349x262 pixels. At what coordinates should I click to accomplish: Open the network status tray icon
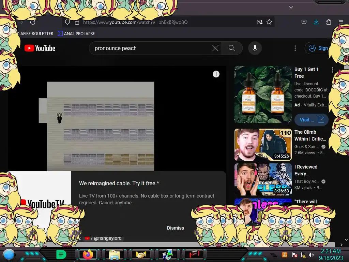(303, 254)
